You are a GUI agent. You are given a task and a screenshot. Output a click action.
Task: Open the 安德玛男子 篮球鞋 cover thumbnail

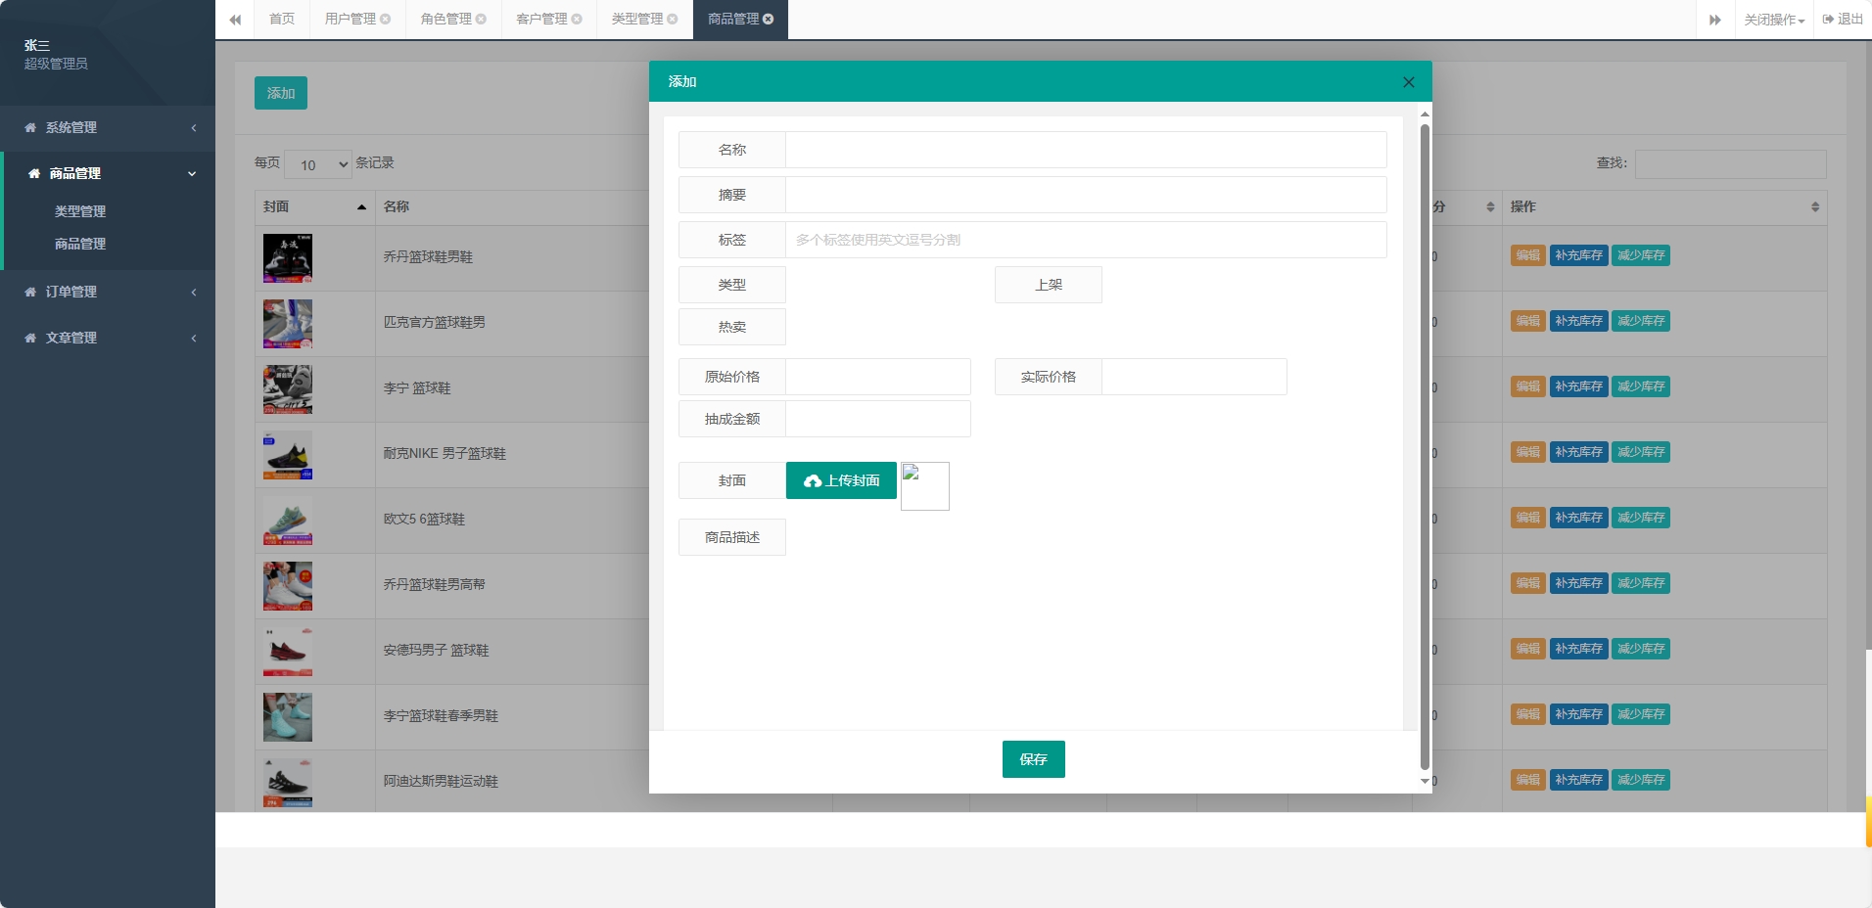click(x=288, y=652)
